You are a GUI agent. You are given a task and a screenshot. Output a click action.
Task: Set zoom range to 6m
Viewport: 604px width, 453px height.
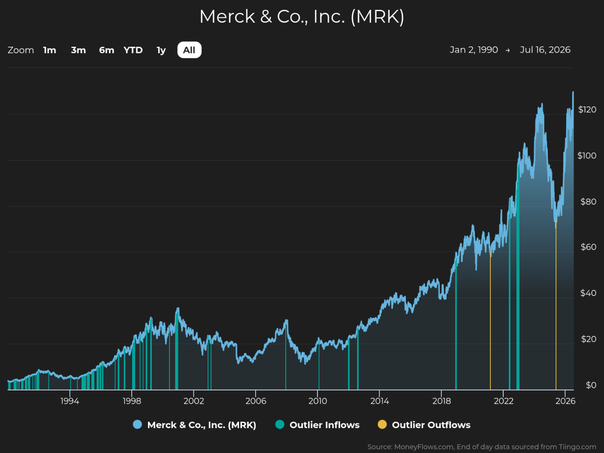107,50
